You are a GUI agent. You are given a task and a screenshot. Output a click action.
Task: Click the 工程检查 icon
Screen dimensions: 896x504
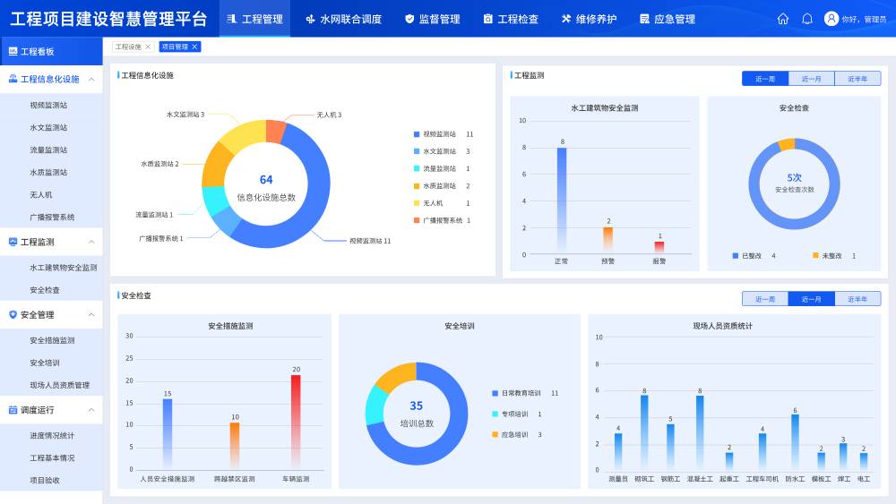click(x=487, y=19)
